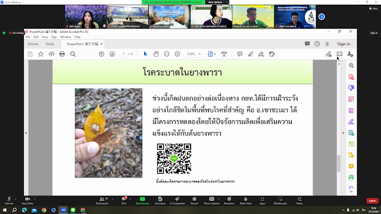The image size is (381, 214).
Task: Click Sign In in Acrobat
Action: coord(343,44)
